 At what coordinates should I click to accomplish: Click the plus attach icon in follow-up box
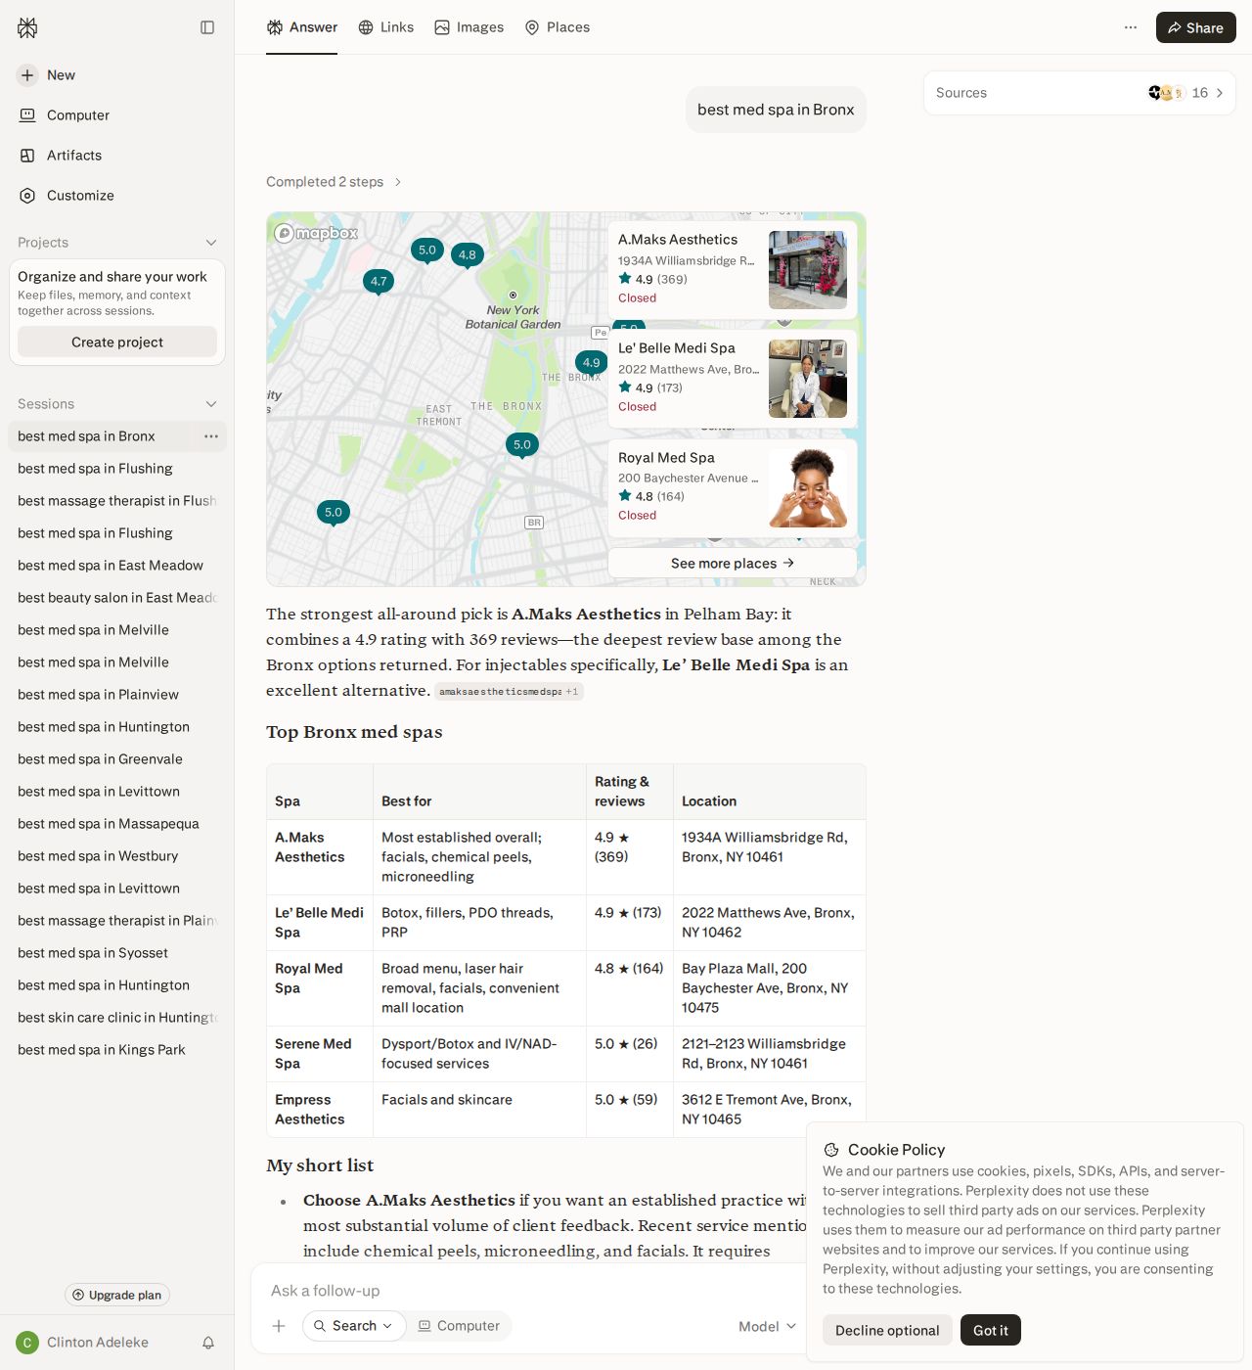279,1326
